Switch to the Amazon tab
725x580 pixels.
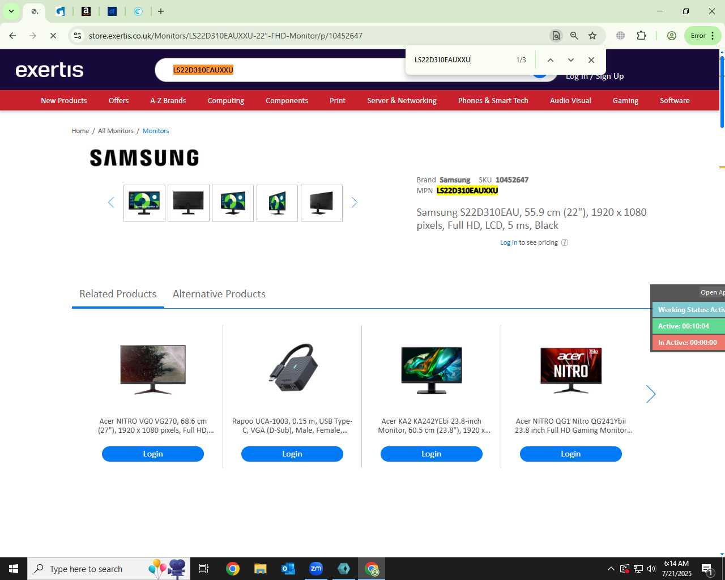click(86, 11)
